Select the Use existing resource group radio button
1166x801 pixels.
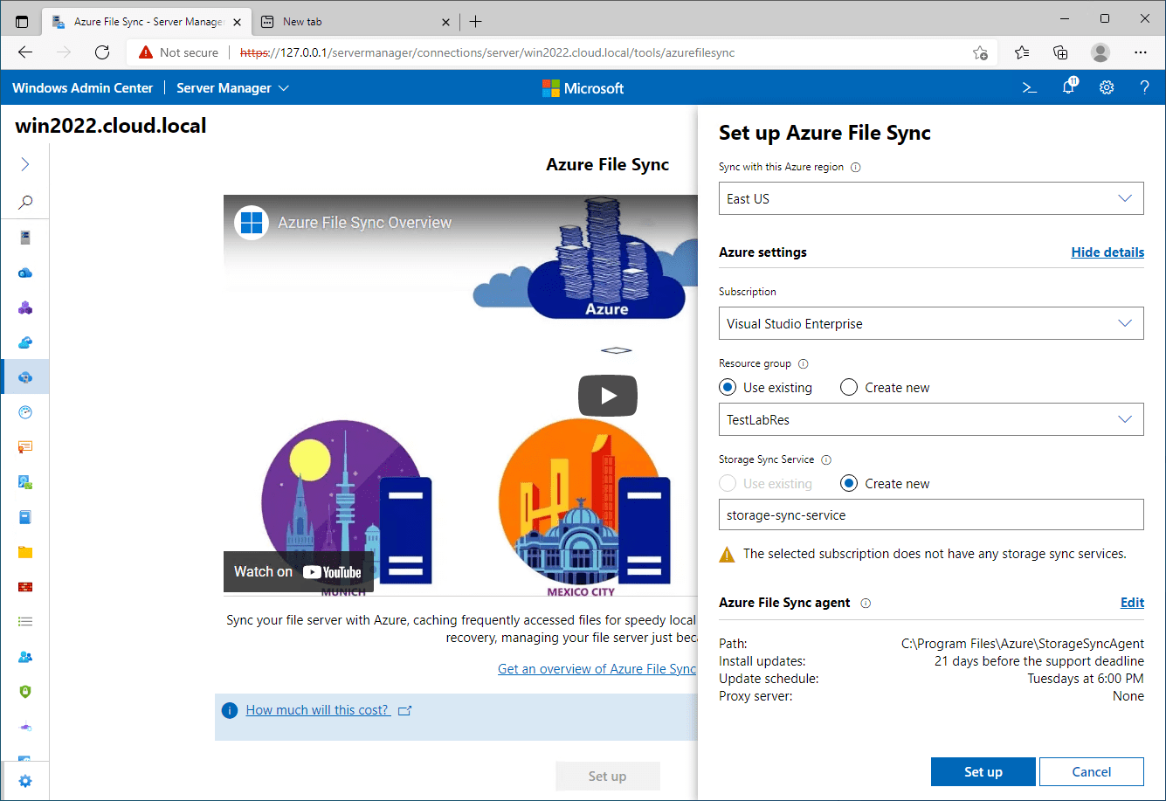point(728,387)
